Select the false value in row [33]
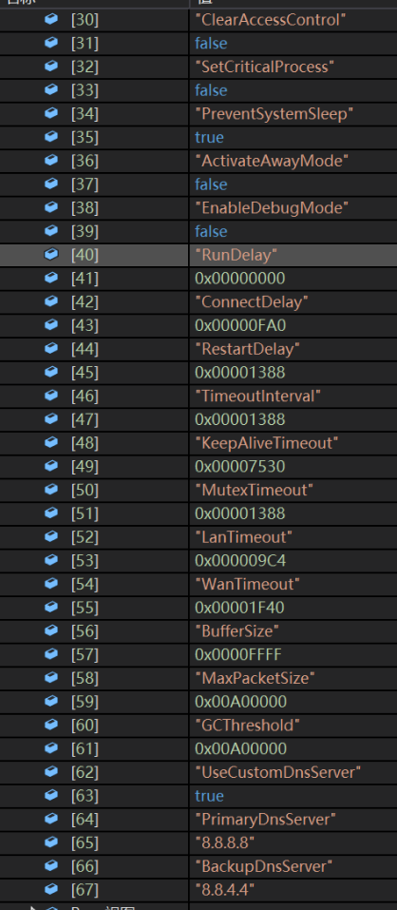The image size is (397, 910). [x=211, y=90]
